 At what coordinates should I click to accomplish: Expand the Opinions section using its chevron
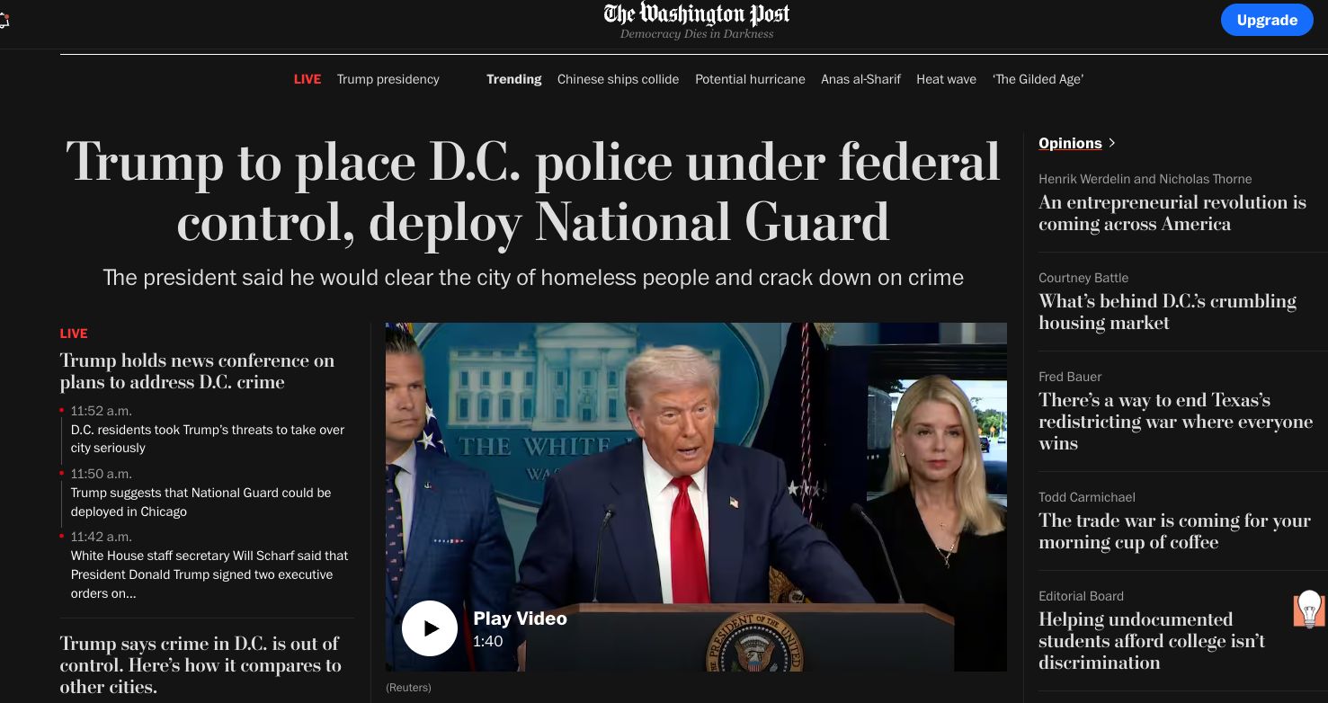(x=1111, y=143)
